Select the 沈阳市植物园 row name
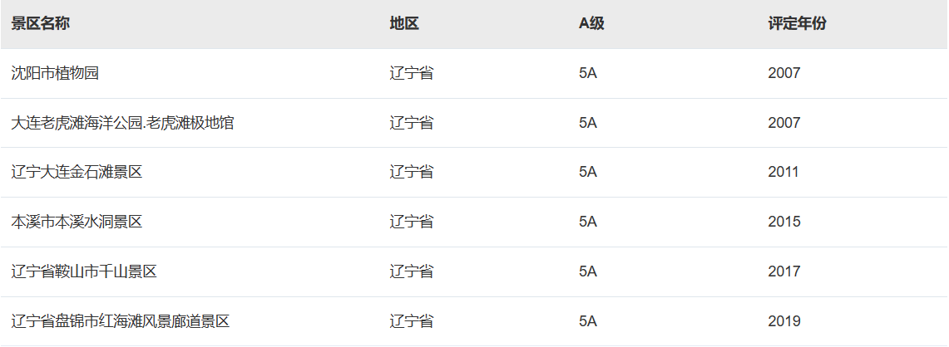 click(x=54, y=74)
